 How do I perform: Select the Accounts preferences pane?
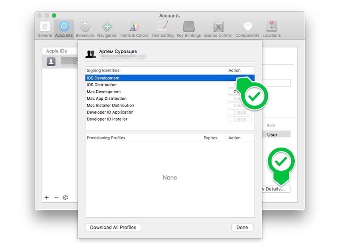64,30
